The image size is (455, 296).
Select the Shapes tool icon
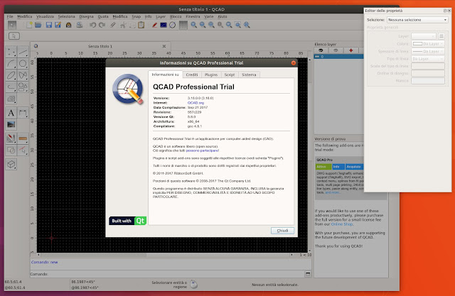coord(23,87)
